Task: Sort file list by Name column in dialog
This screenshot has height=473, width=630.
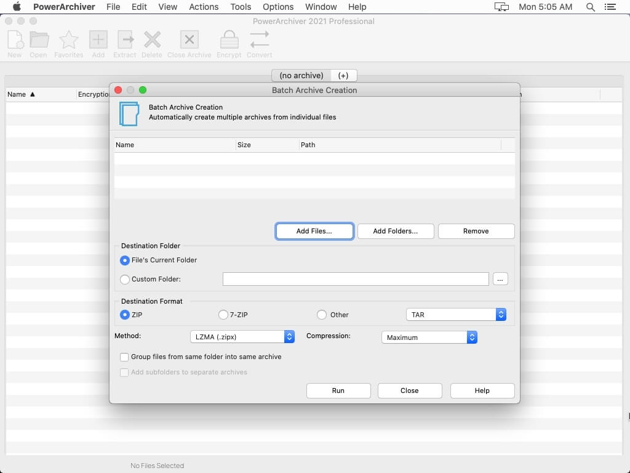Action: click(x=175, y=145)
